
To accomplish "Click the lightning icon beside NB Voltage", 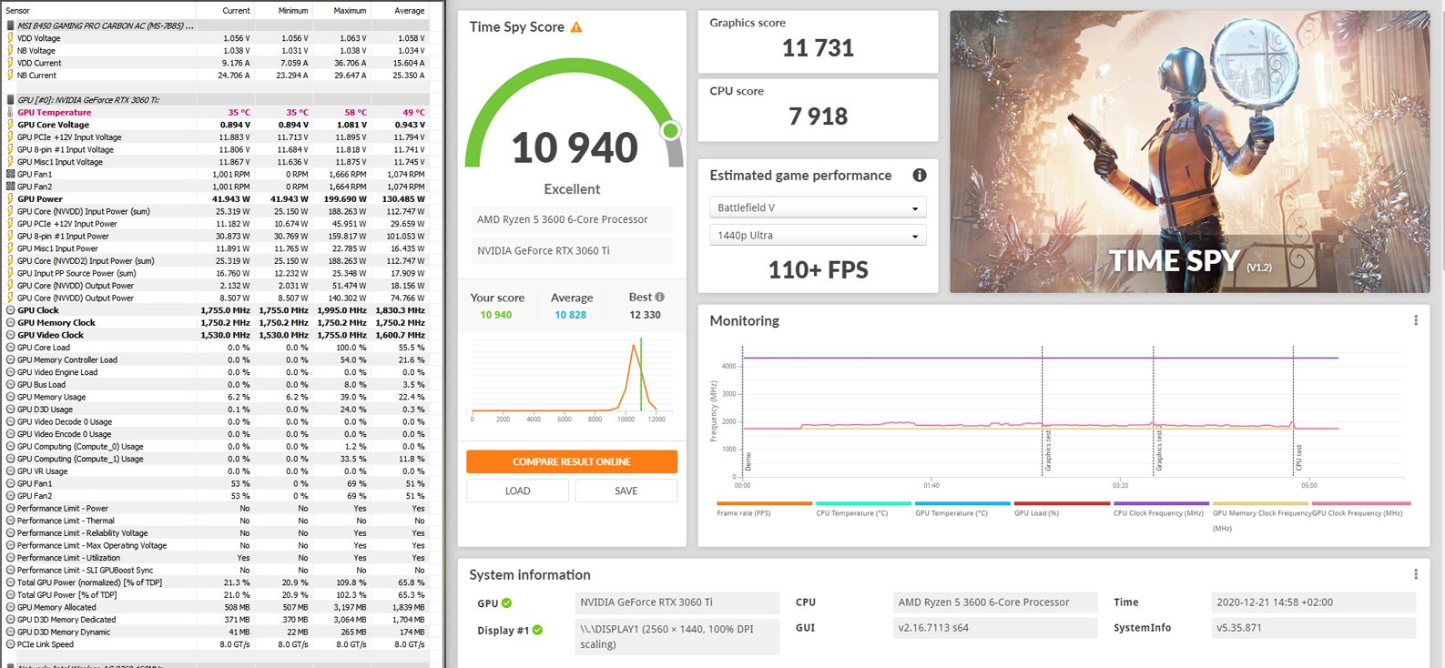I will (10, 51).
